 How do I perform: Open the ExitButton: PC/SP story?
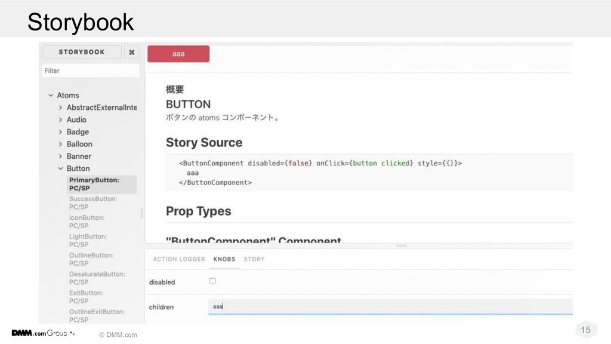click(86, 296)
